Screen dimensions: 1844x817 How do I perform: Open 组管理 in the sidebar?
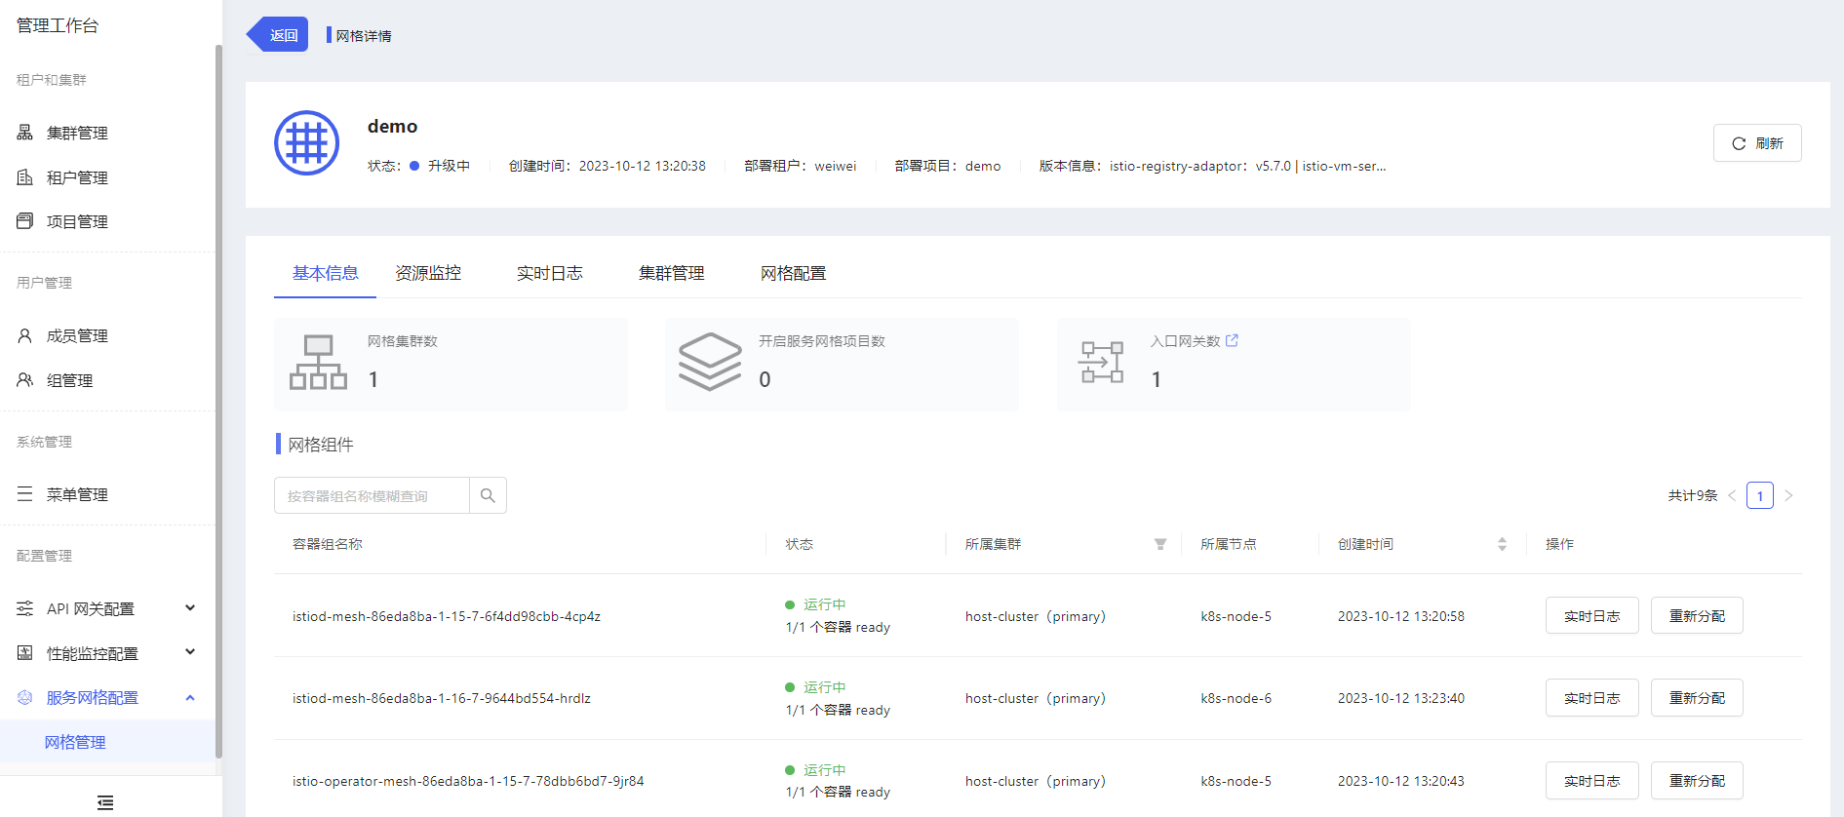click(69, 380)
